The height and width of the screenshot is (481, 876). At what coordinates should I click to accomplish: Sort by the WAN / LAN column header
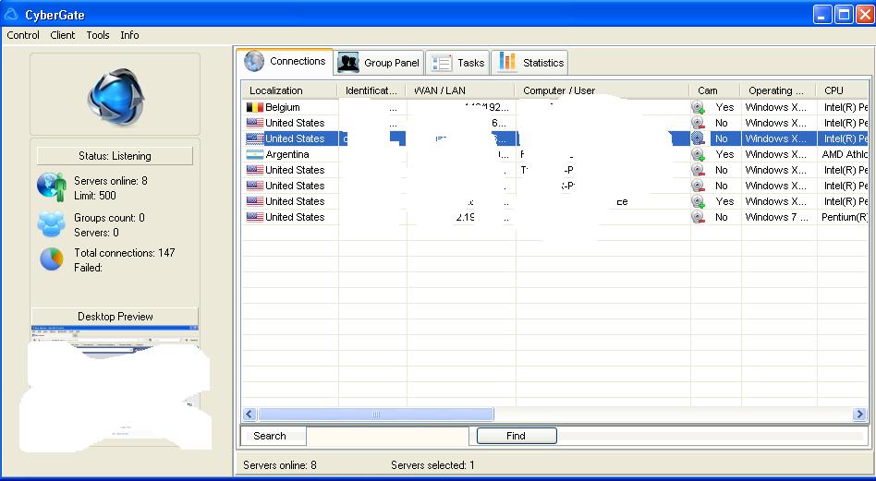click(460, 90)
